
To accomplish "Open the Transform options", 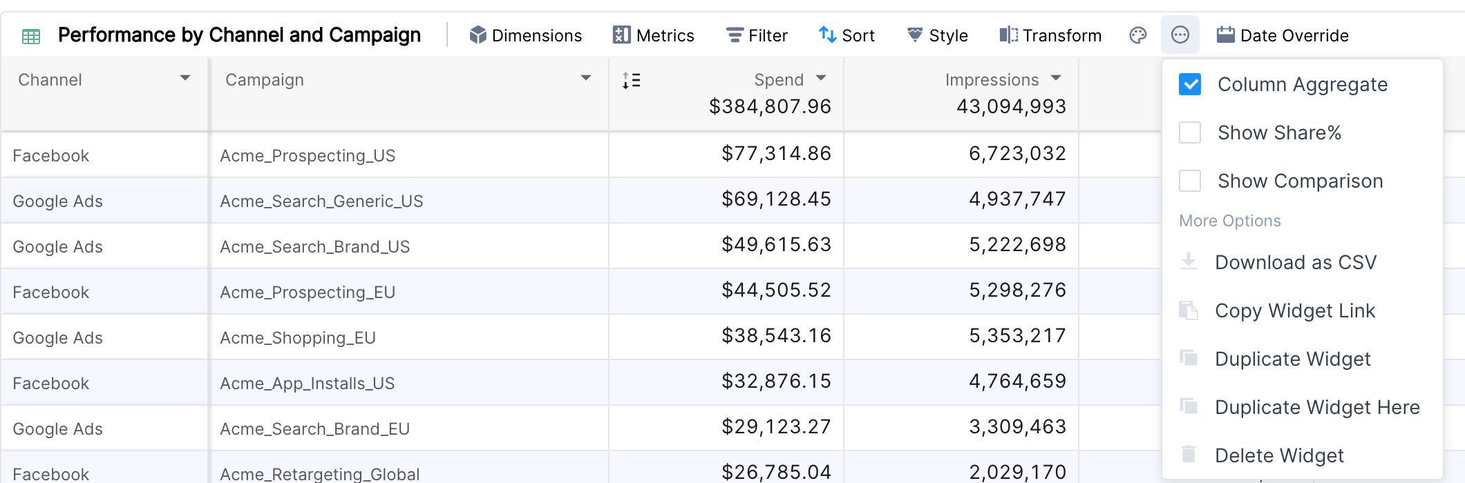I will [x=1050, y=35].
